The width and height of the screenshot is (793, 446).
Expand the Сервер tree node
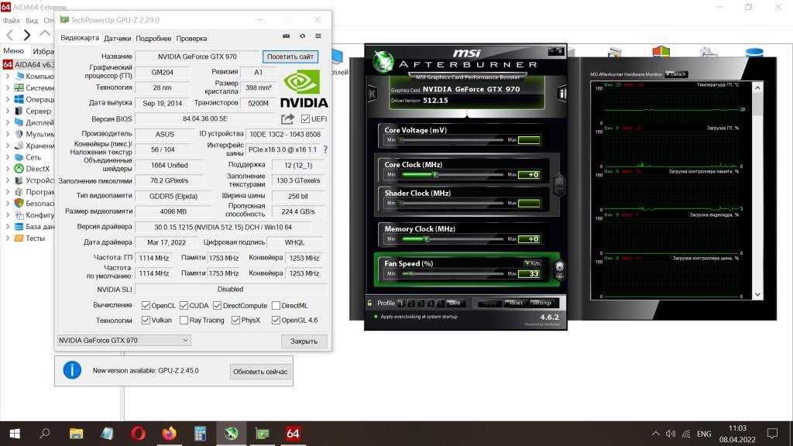[8, 111]
